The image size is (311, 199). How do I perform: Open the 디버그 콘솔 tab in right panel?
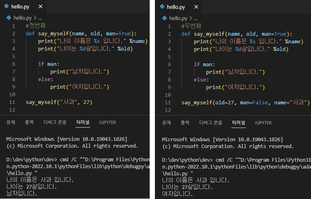[x=211, y=123]
